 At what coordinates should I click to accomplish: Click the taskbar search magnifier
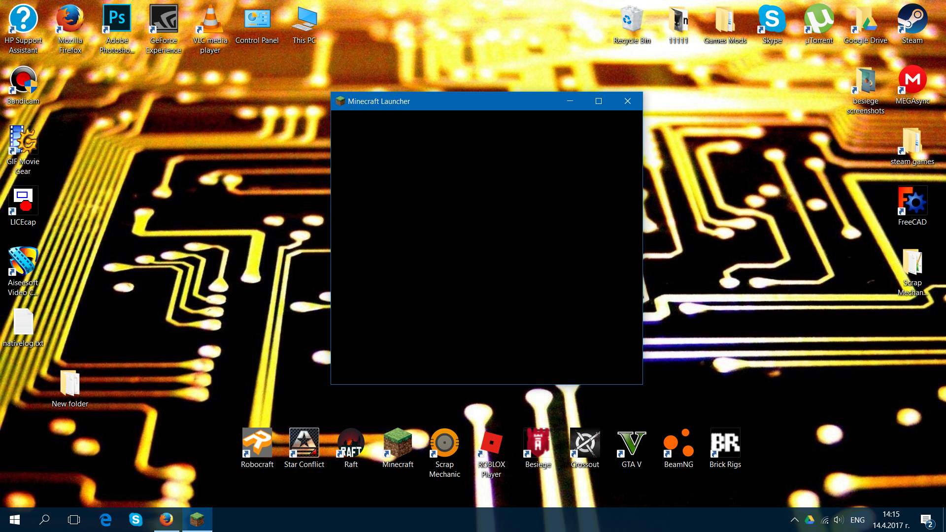pos(44,520)
